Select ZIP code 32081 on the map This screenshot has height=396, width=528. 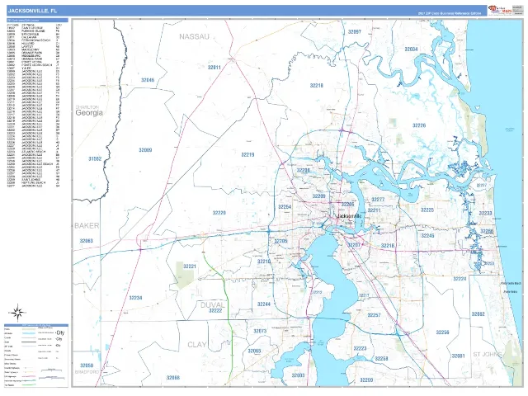pyautogui.click(x=458, y=356)
